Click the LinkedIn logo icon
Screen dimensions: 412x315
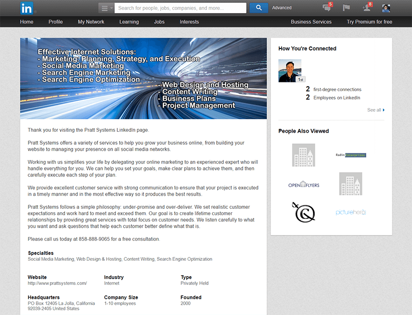click(27, 8)
